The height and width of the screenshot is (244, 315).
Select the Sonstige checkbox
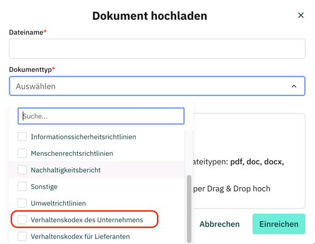(22, 187)
